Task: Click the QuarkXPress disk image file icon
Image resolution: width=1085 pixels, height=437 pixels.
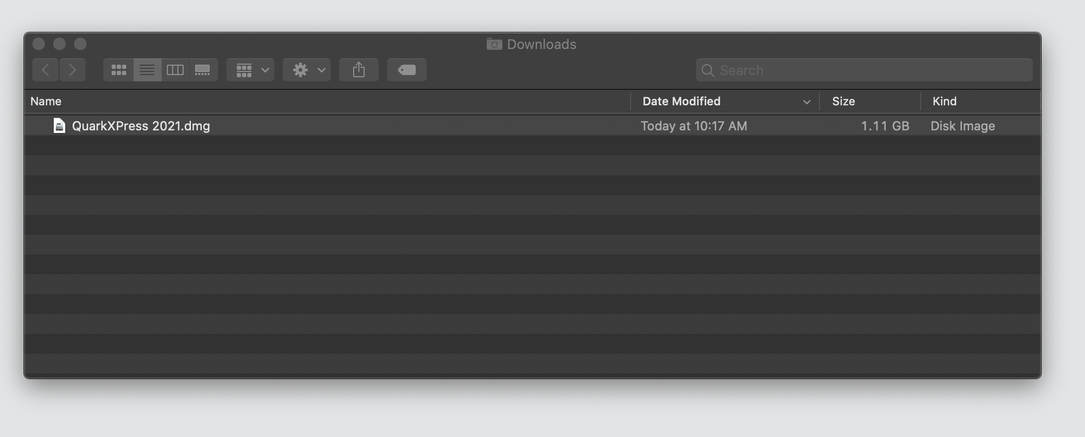Action: pos(58,126)
